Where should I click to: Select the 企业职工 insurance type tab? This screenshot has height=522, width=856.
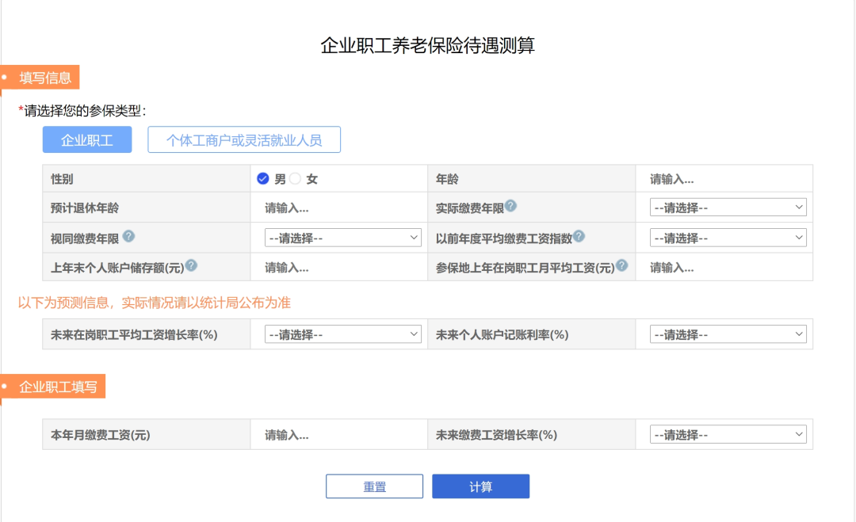(x=87, y=140)
